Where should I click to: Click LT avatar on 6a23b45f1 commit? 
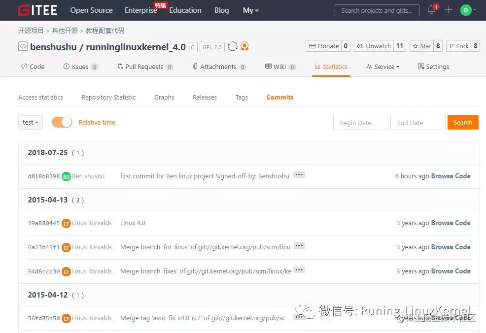click(x=66, y=247)
